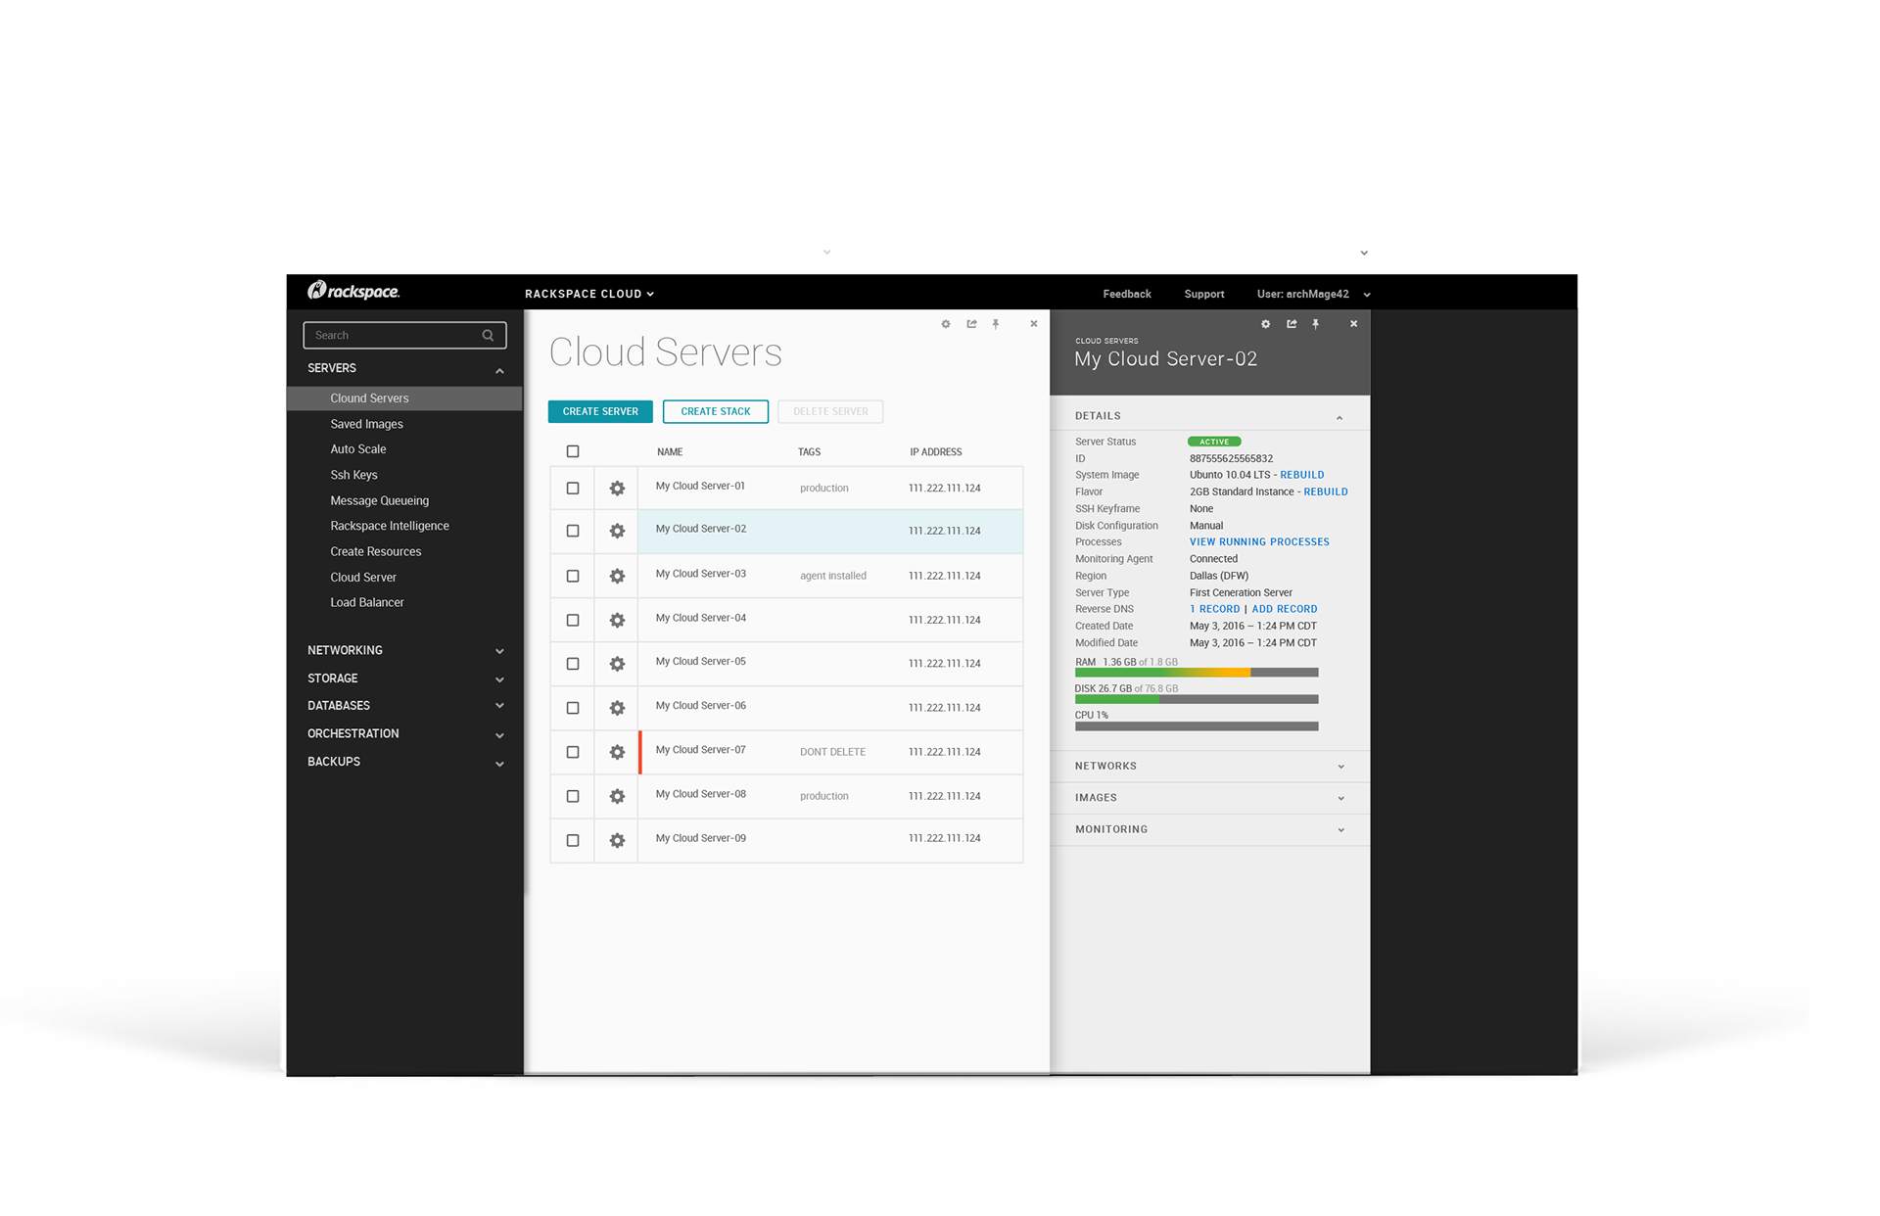
Task: Click the DISK usage bar
Action: point(1197,699)
